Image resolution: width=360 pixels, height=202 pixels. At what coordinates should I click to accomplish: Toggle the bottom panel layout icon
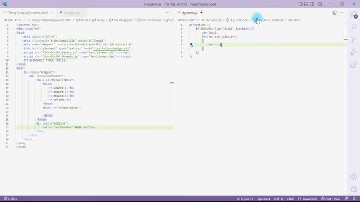tap(306, 4)
